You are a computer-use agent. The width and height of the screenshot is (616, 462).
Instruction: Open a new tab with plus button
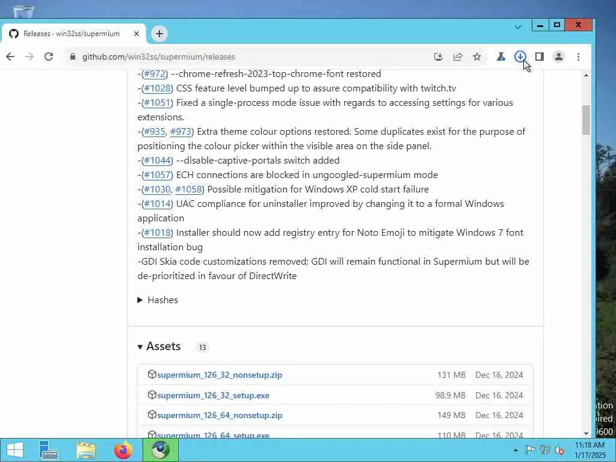coord(159,34)
